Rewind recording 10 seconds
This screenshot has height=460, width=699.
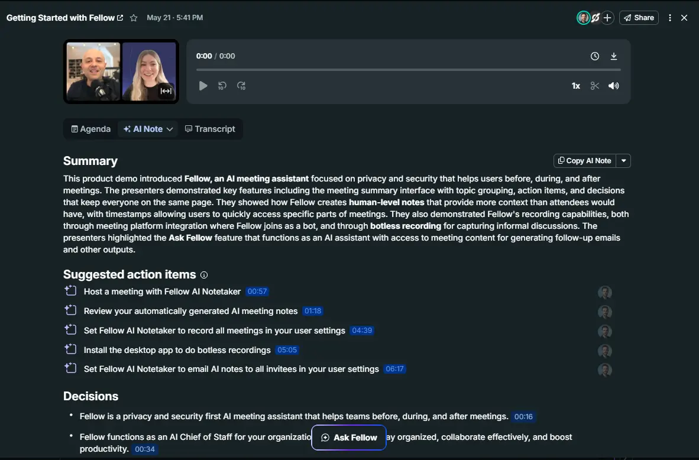tap(222, 86)
